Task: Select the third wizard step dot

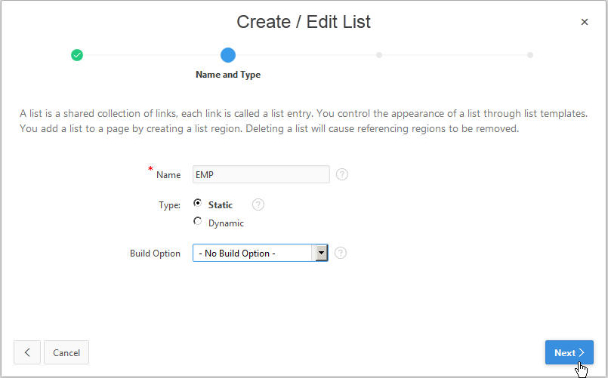Action: point(379,54)
